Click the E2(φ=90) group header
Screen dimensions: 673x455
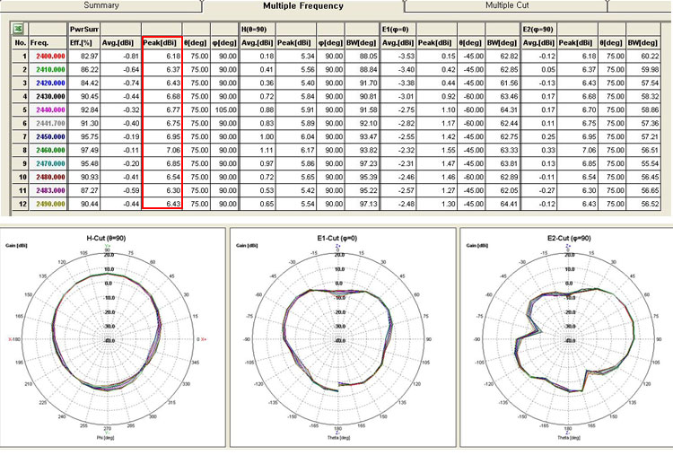pos(538,30)
